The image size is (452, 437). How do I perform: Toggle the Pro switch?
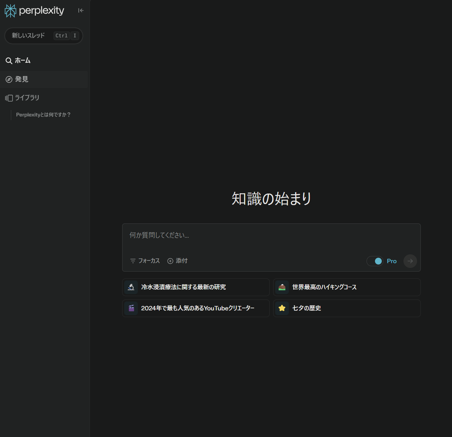click(375, 261)
